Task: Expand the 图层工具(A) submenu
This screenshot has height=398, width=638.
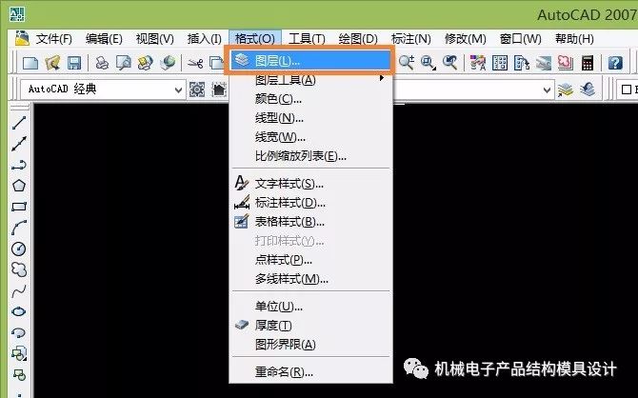Action: pyautogui.click(x=311, y=80)
